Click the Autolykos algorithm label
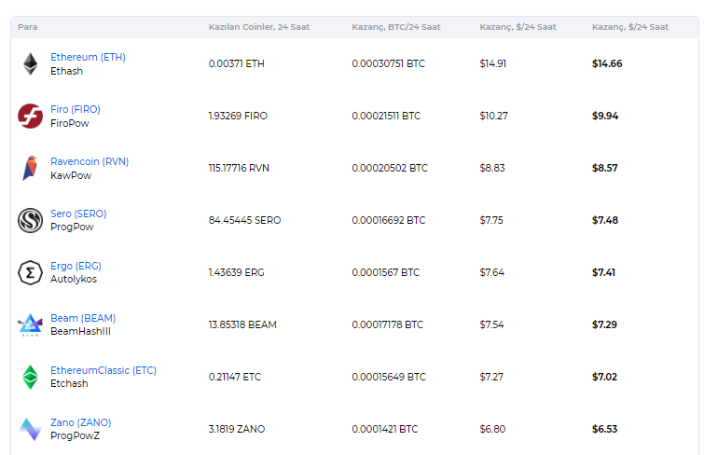The height and width of the screenshot is (455, 704). click(74, 279)
